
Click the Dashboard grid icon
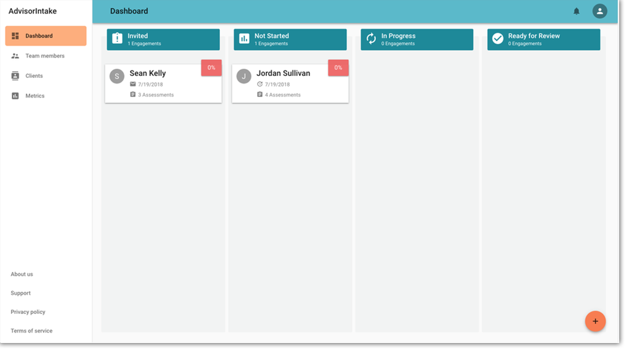point(15,36)
